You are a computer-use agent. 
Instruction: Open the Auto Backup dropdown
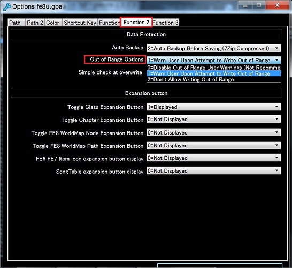tap(214, 48)
